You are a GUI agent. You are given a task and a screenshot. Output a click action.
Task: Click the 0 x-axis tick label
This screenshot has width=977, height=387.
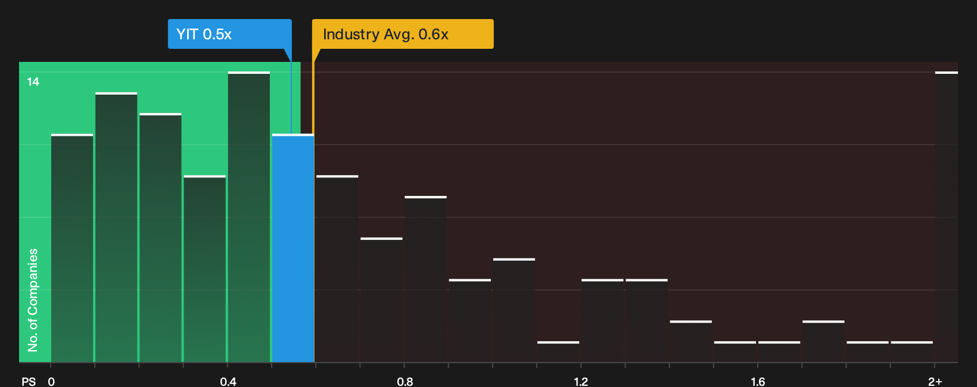point(51,382)
